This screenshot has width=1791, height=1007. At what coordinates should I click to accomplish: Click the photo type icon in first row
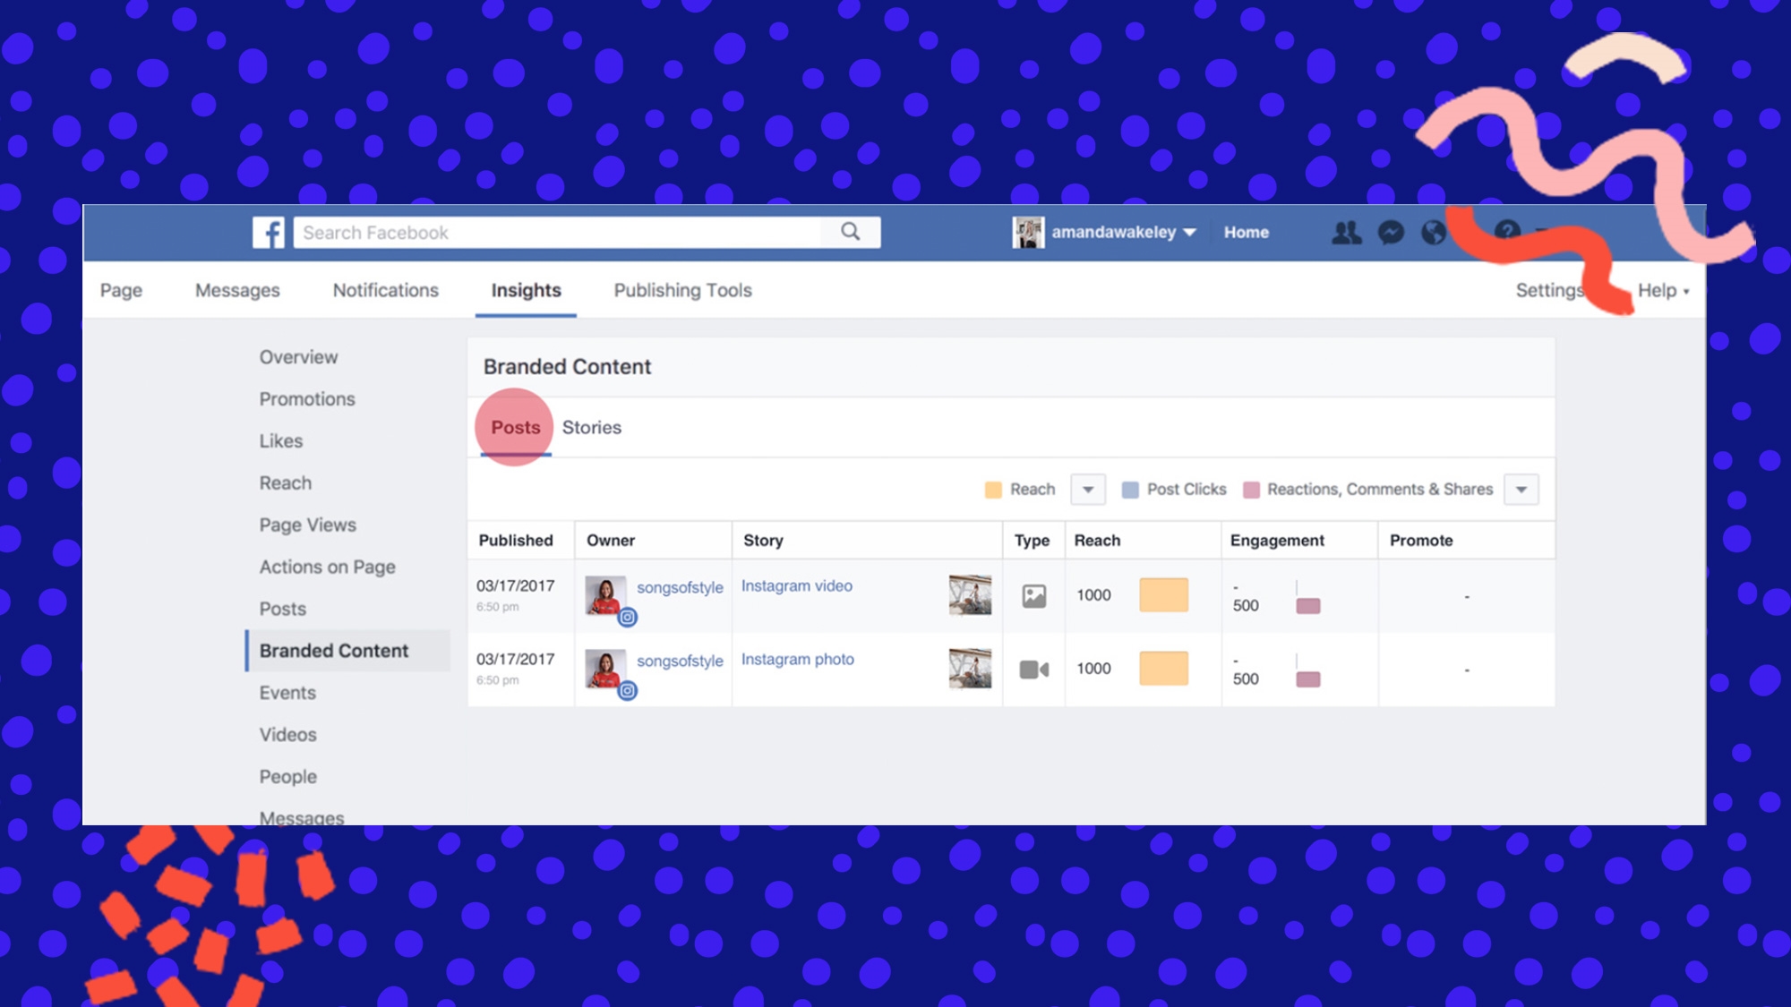click(x=1033, y=596)
